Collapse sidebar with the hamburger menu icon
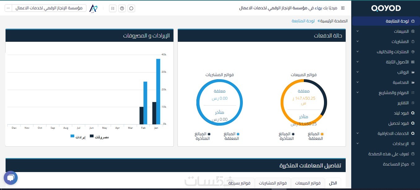Image resolution: width=420 pixels, height=190 pixels. (x=343, y=8)
